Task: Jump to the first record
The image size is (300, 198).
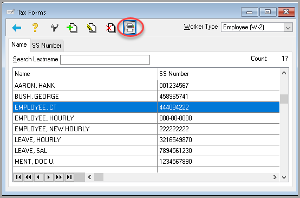Action: [x=18, y=177]
